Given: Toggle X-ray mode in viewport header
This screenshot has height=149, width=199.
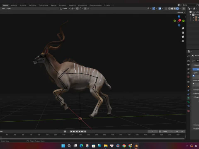Looking at the screenshot, I should pyautogui.click(x=166, y=9).
